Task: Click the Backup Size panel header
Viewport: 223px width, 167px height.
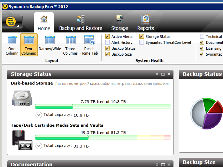Action: click(x=201, y=162)
